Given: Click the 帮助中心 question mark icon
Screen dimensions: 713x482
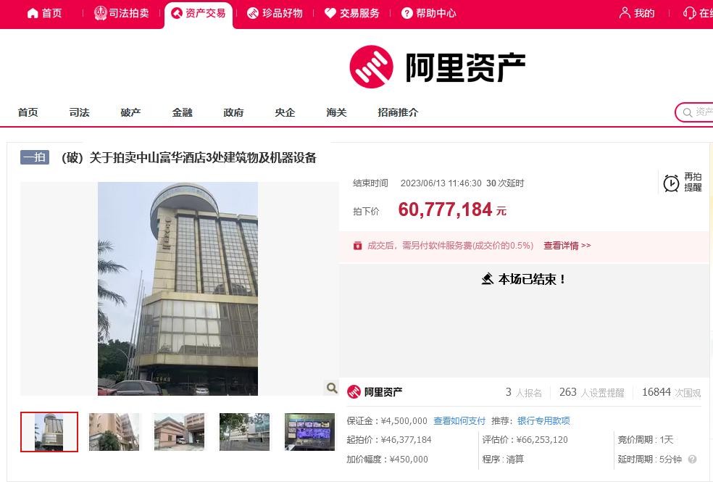Looking at the screenshot, I should tap(406, 13).
